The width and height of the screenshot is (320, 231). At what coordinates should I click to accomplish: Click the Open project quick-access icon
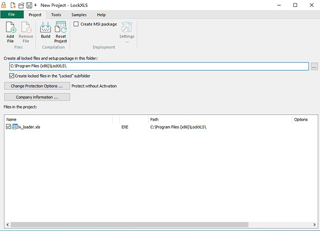(21, 5)
